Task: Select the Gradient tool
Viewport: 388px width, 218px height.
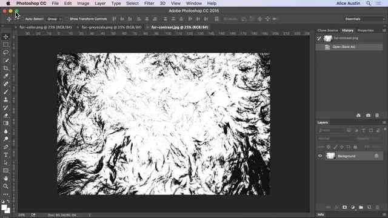Action: pyautogui.click(x=5, y=123)
